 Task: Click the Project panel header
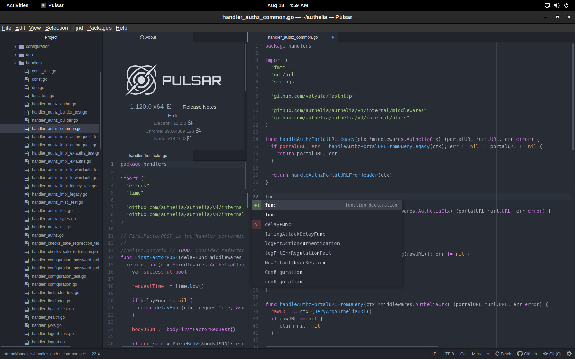[x=51, y=37]
